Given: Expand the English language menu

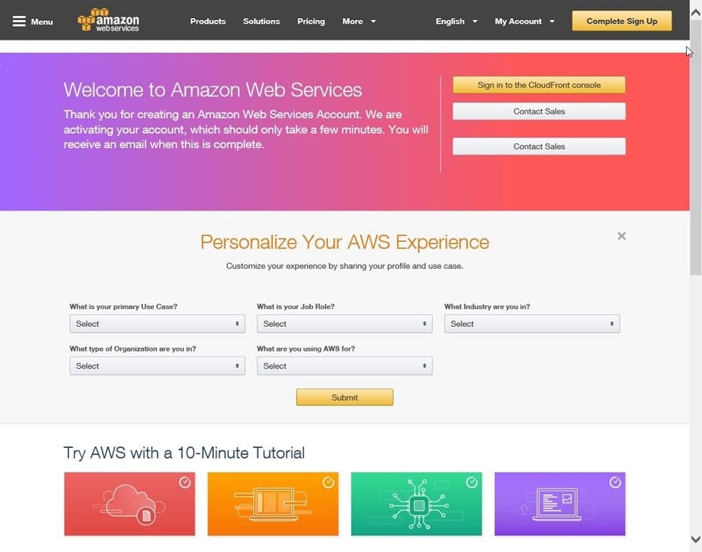Looking at the screenshot, I should (456, 21).
